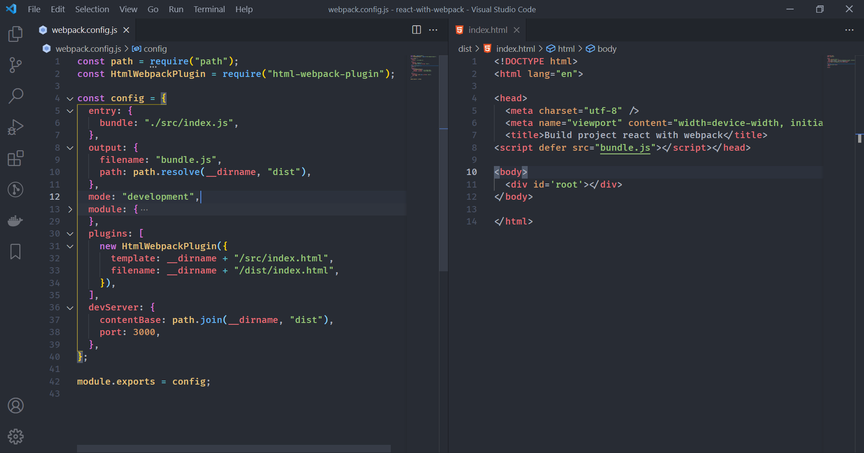This screenshot has width=864, height=453.
Task: Click the horizontal scrollbar in left editor
Action: pos(234,448)
